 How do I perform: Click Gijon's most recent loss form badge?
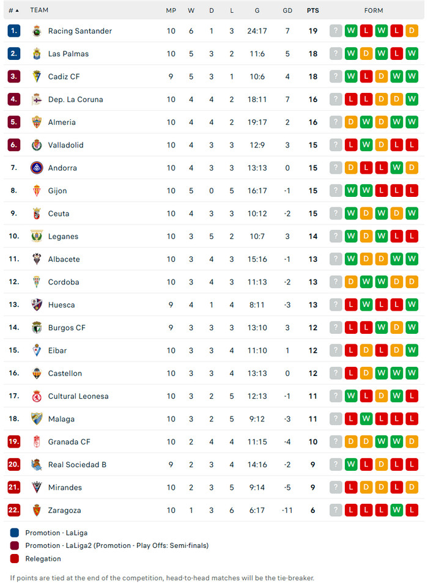[382, 191]
